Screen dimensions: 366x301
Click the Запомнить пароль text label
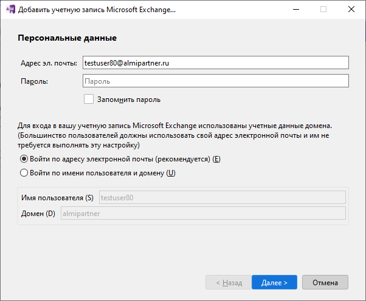coord(129,100)
